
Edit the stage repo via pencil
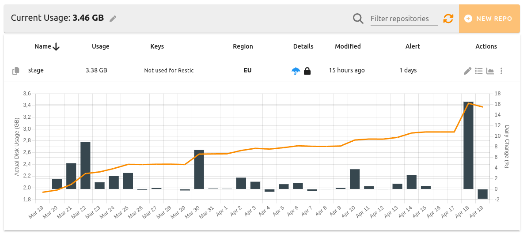pos(468,71)
